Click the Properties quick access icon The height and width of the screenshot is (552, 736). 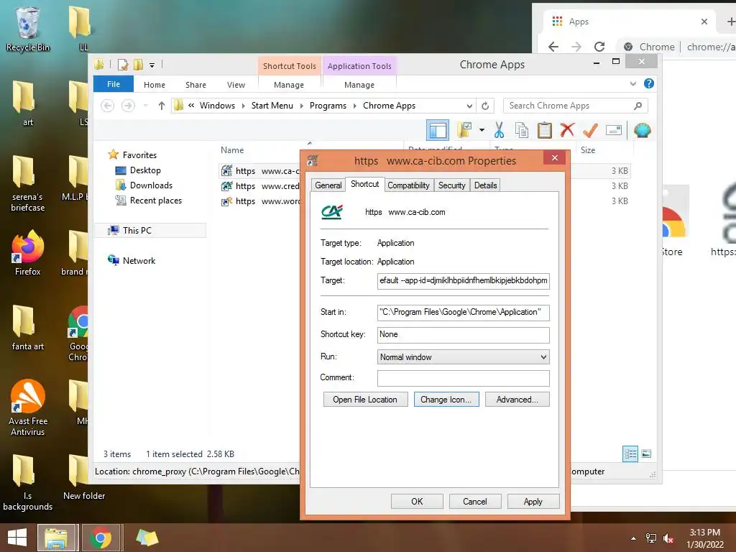pyautogui.click(x=123, y=65)
